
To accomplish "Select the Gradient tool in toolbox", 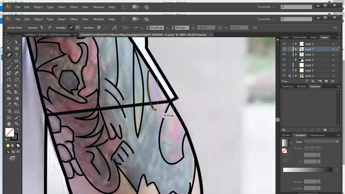I will click(17, 98).
